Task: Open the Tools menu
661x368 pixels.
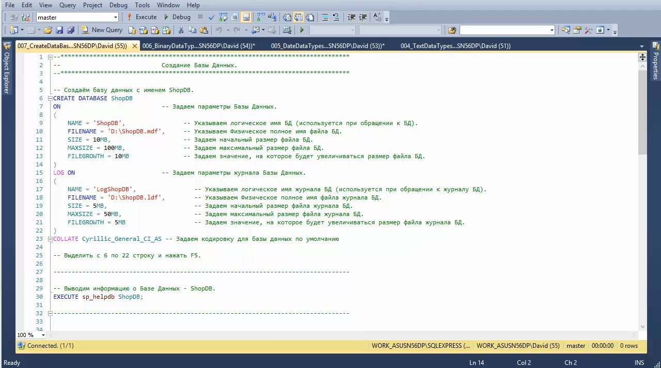Action: pos(142,5)
